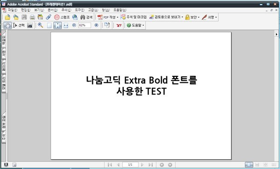The width and height of the screenshot is (280, 169).
Task: Open the 책갈피 bookmarks side tab
Action: (x=4, y=40)
